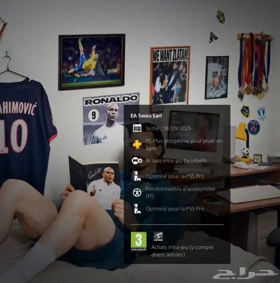Select the EA Swiss Sarl publisher name
Screen dimensions: 280x283
146,116
